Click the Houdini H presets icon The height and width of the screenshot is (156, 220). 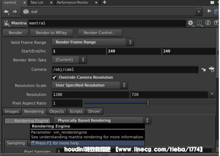[x=199, y=23]
